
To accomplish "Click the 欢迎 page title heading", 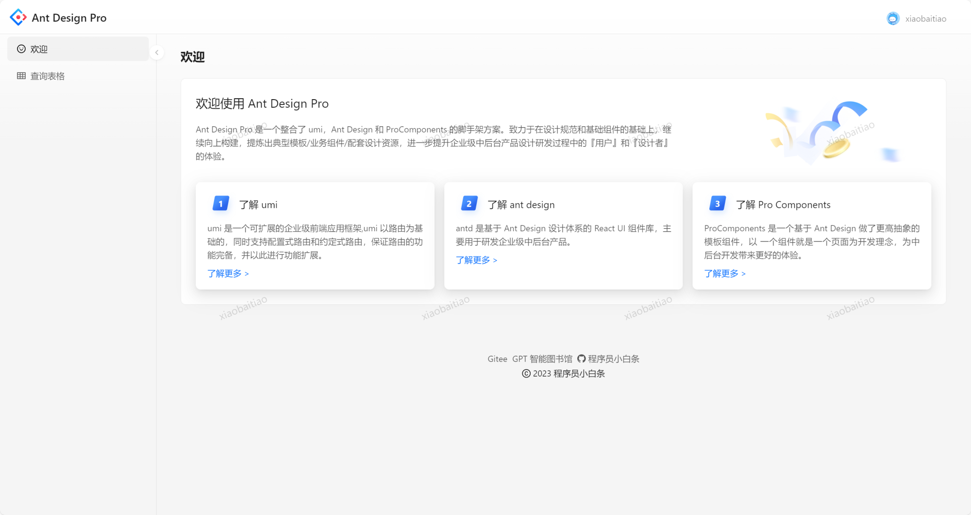I will coord(193,57).
